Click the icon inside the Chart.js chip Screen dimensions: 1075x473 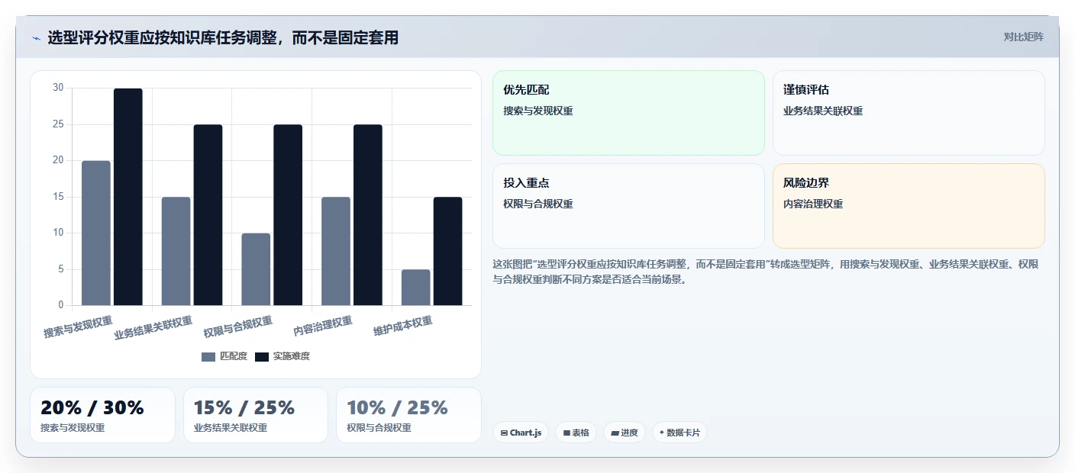point(504,433)
